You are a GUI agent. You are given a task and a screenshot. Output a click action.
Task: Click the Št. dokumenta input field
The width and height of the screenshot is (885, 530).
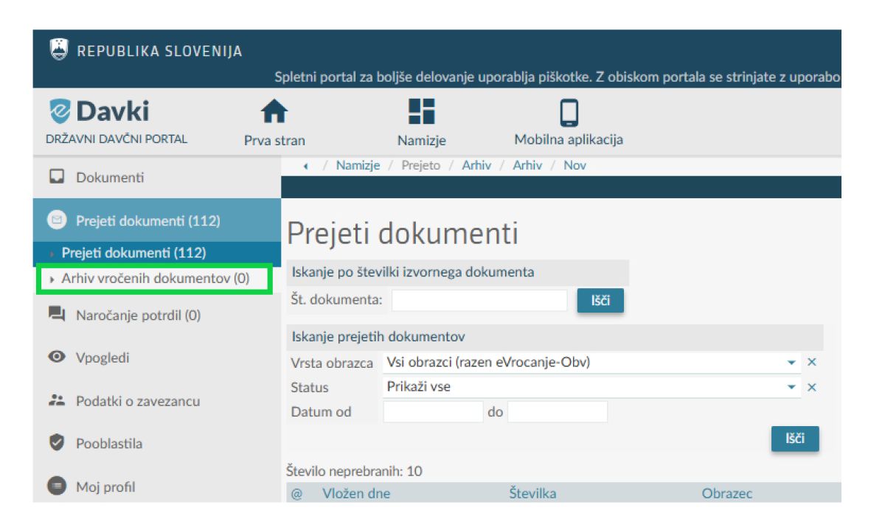(479, 301)
